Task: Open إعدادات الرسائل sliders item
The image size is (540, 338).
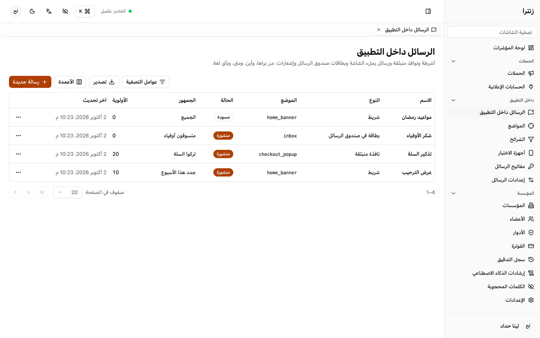Action: point(492,180)
